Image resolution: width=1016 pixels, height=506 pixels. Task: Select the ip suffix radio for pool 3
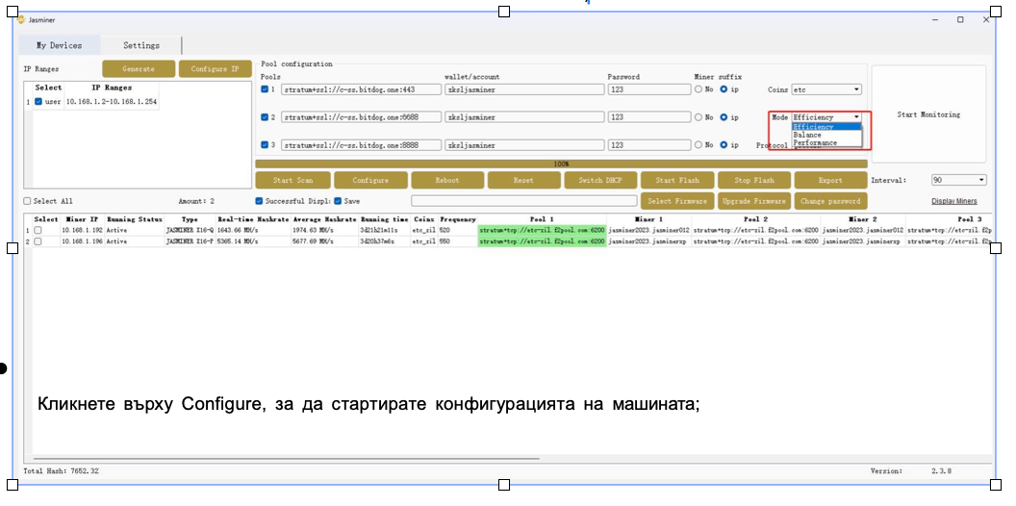point(724,145)
